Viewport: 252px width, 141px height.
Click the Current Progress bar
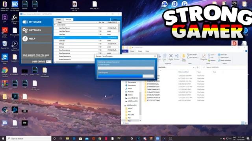(x=126, y=68)
